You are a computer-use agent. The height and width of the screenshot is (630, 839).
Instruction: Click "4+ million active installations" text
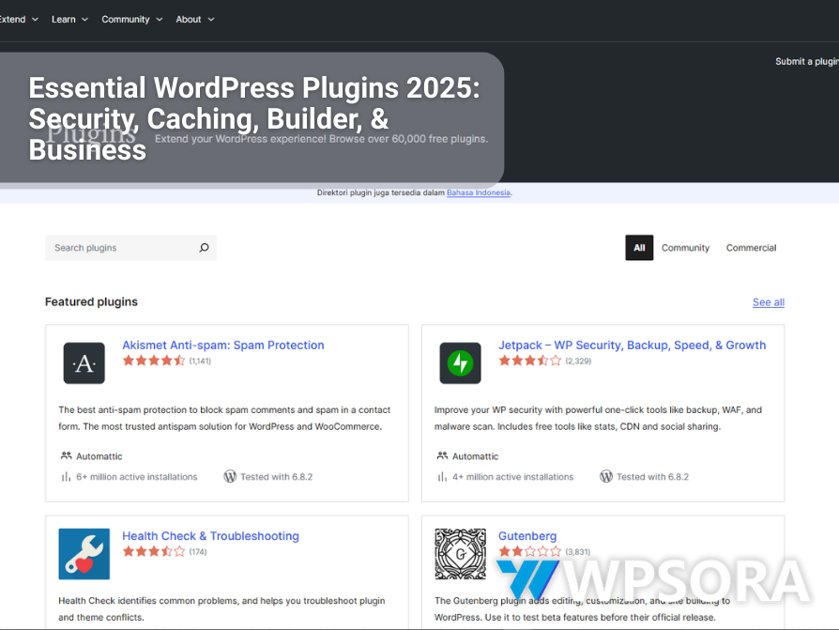point(512,477)
